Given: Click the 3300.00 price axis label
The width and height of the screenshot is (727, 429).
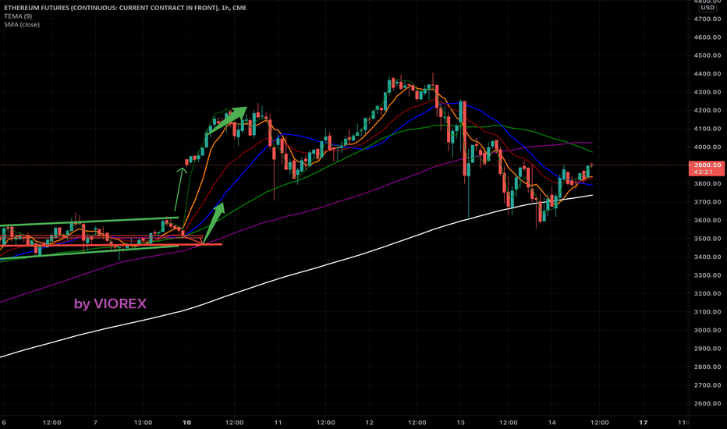Looking at the screenshot, I should [x=707, y=275].
